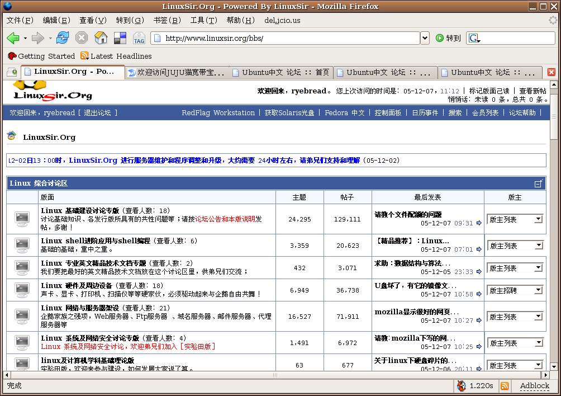Click the collapse icon on Linux 综合讨论区 header
The width and height of the screenshot is (561, 396).
click(539, 183)
